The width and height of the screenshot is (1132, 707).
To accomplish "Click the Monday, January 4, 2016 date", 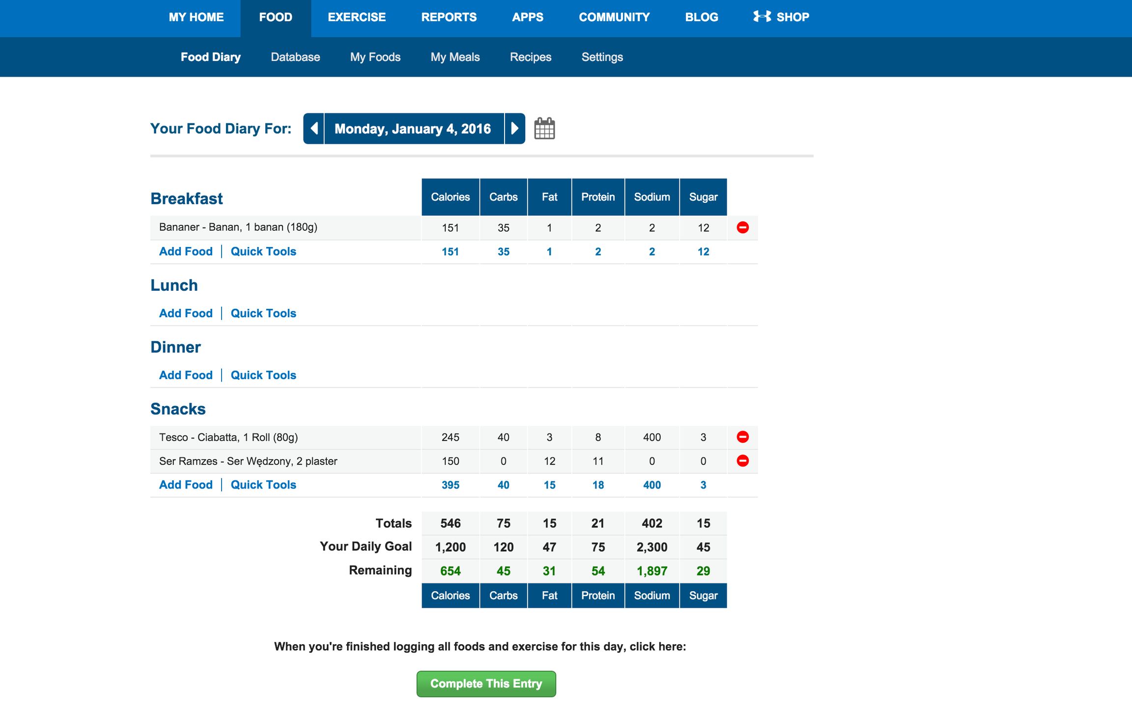I will tap(413, 129).
